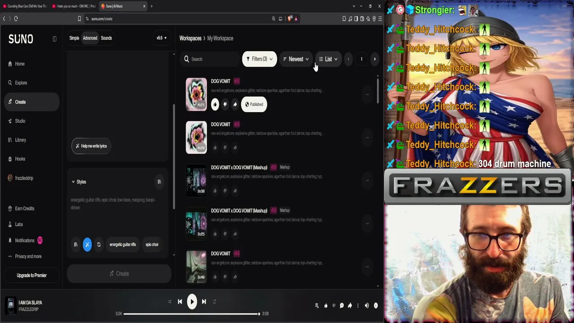Play the current song I AM DA SLAYA
Screen dimensions: 574x323
tap(191, 302)
